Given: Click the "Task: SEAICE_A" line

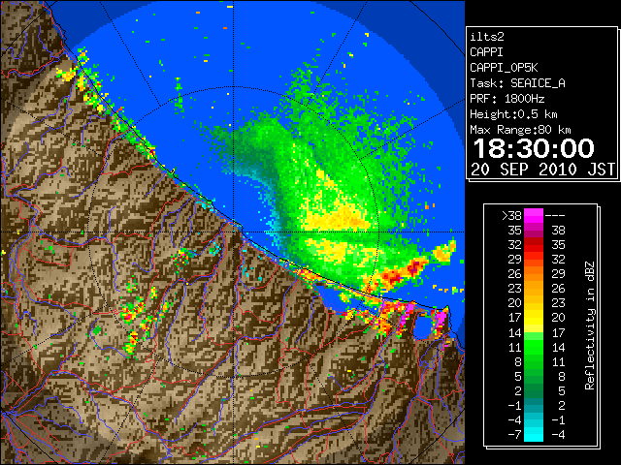Looking at the screenshot, I should 517,83.
